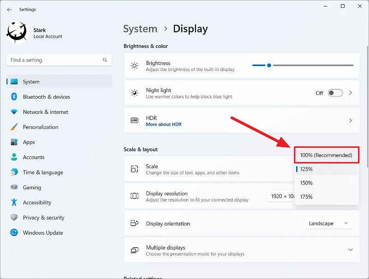Viewport: 369px width, 279px height.
Task: Click the Apps icon in sidebar
Action: pyautogui.click(x=14, y=142)
